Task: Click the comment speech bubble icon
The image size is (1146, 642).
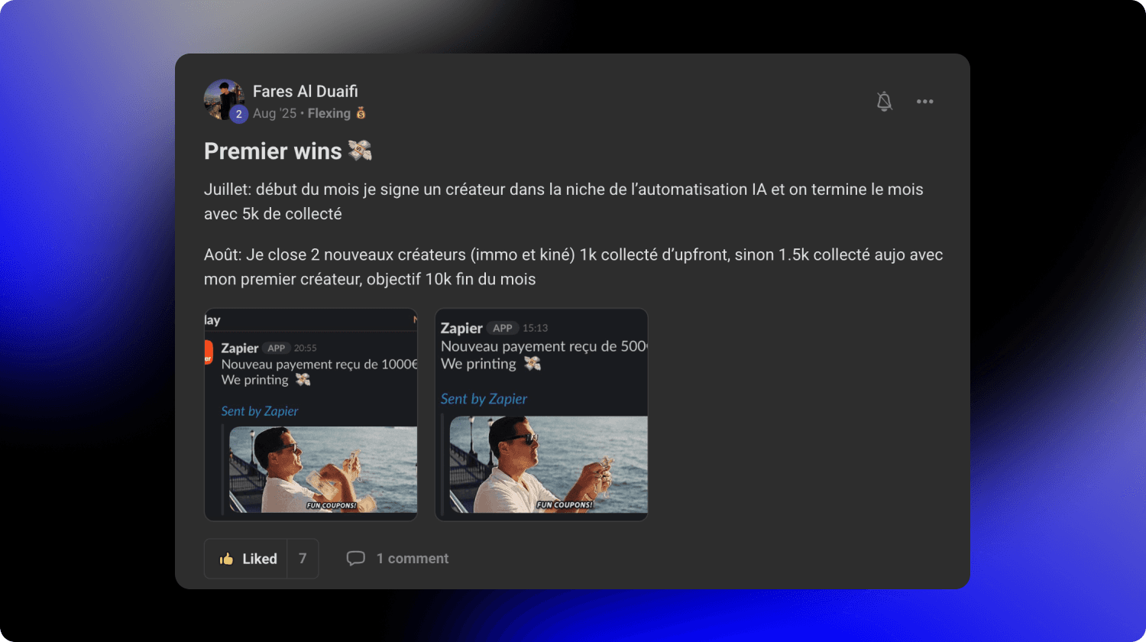Action: (x=355, y=559)
